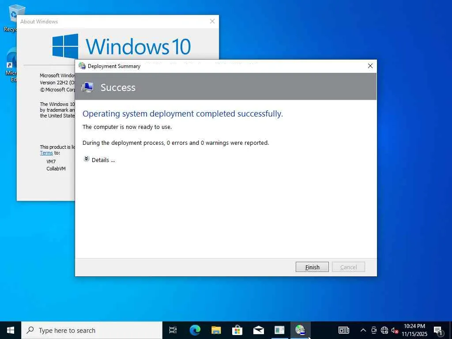
Task: Click the 'VM7' text in About Windows
Action: tap(51, 162)
